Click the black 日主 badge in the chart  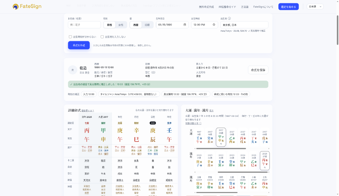[x=153, y=123]
